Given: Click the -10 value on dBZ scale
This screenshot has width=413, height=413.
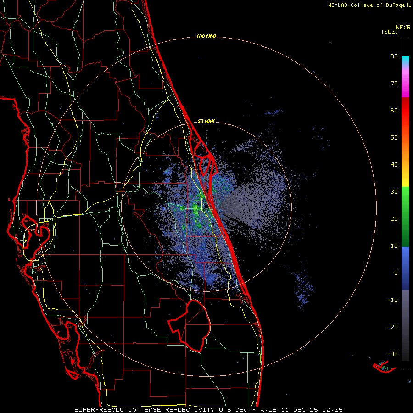Looking at the screenshot, I should click(x=392, y=300).
